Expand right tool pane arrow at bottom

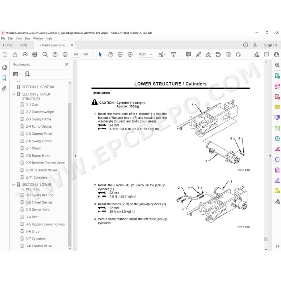[x=278, y=246]
